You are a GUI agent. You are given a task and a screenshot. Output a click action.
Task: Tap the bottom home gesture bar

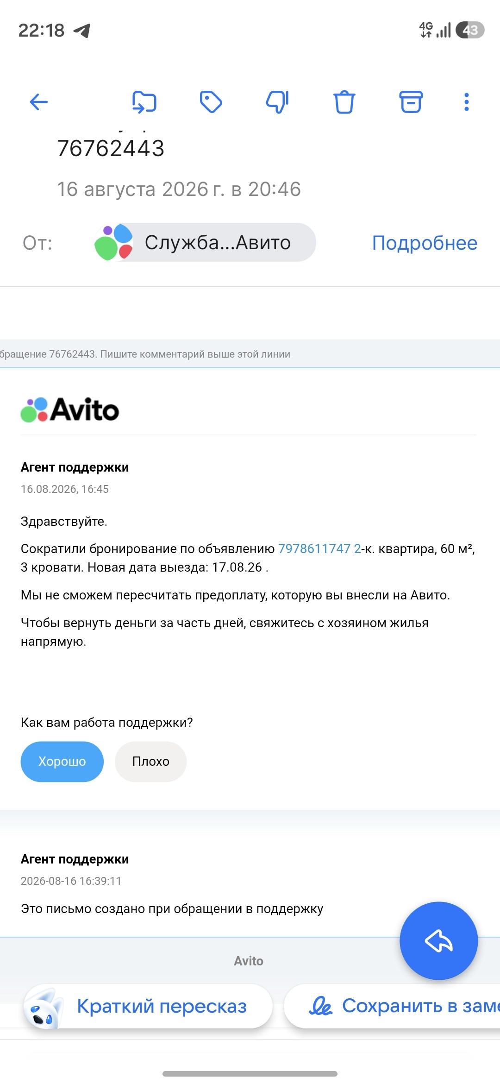coord(250,1073)
